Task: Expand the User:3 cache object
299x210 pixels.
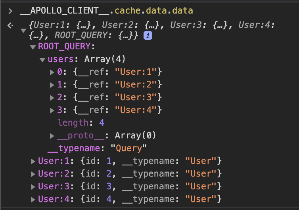Action: coord(33,187)
